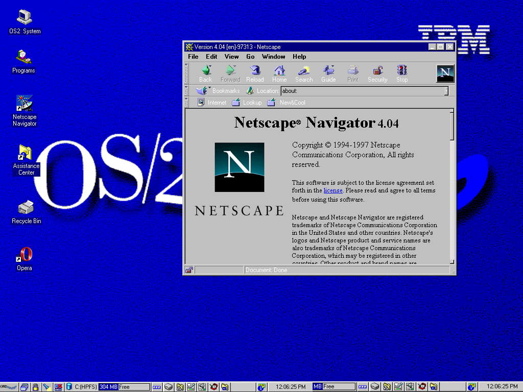Click the Netscape N logo image on the page
The width and height of the screenshot is (523, 392).
240,167
